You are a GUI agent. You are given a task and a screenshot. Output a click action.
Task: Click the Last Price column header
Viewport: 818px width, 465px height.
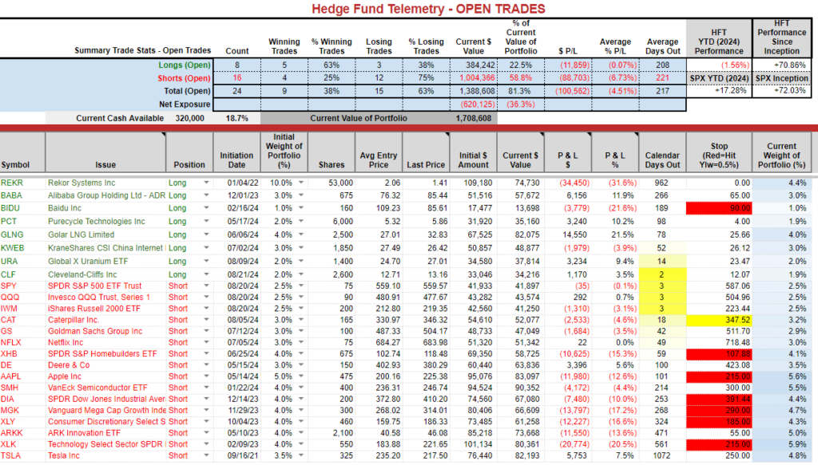click(426, 152)
